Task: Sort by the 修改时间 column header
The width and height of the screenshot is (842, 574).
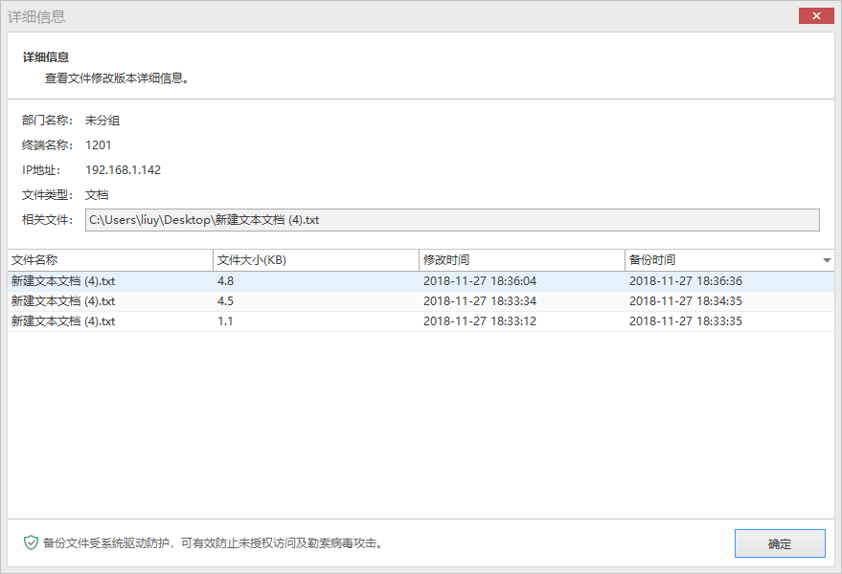Action: pyautogui.click(x=521, y=260)
